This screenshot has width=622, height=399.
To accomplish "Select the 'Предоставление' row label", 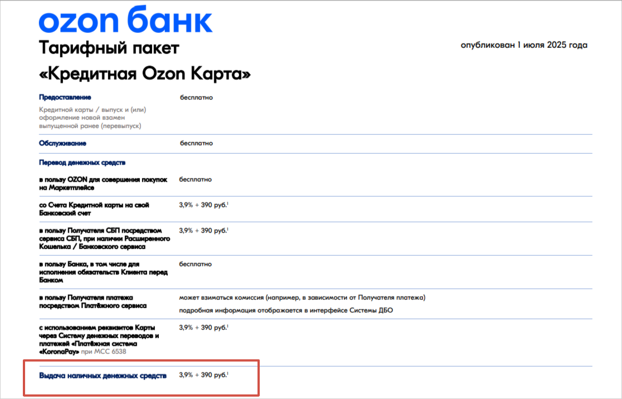I will 65,98.
